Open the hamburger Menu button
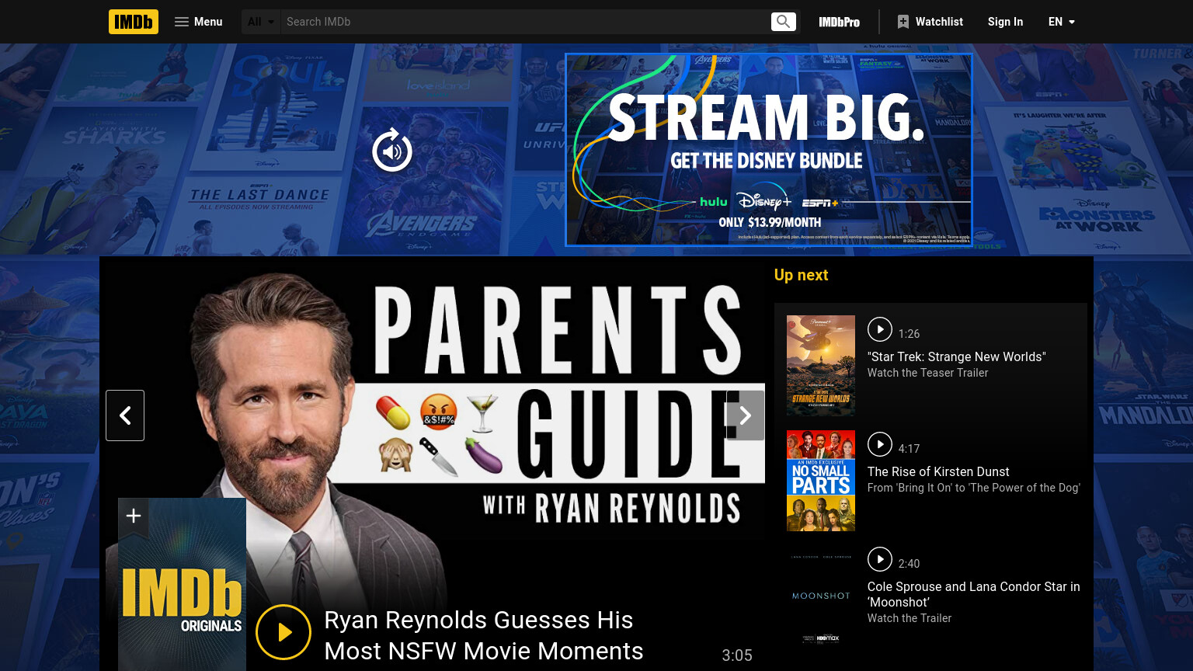This screenshot has height=671, width=1193. pos(199,22)
